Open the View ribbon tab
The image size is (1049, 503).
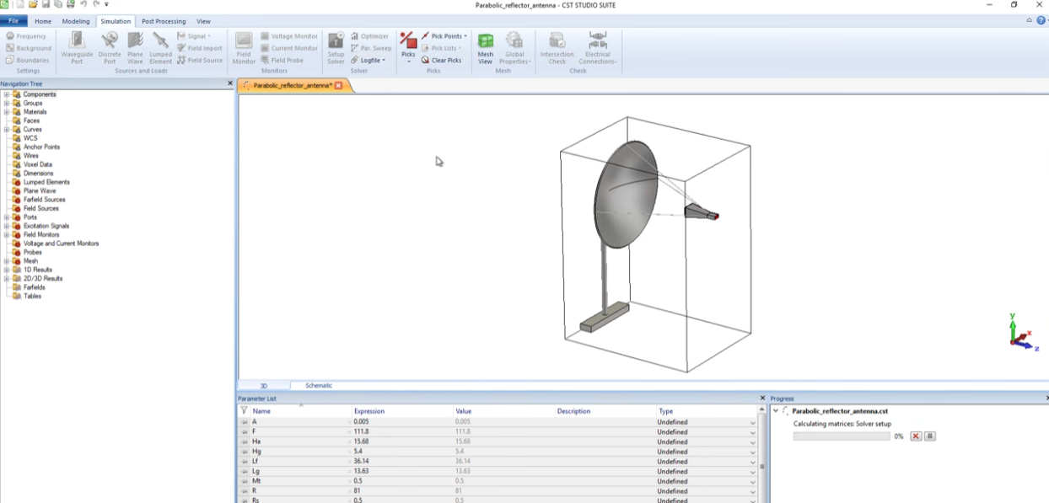(203, 21)
